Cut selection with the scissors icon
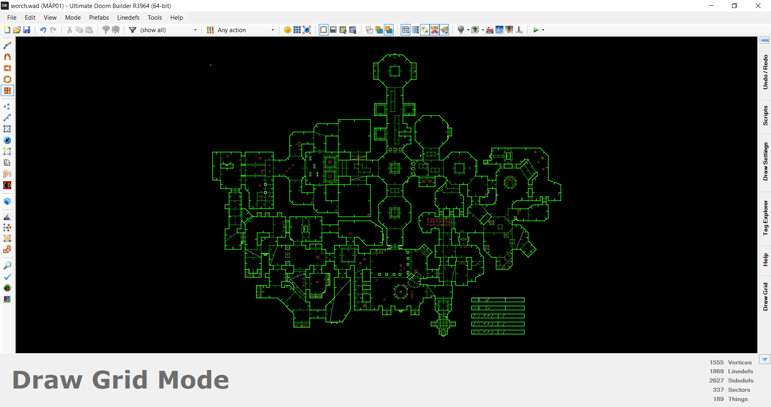 coord(69,30)
